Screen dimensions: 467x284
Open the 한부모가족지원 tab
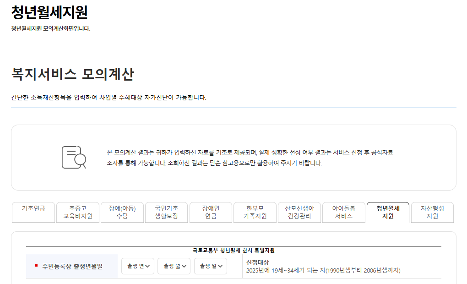(255, 212)
